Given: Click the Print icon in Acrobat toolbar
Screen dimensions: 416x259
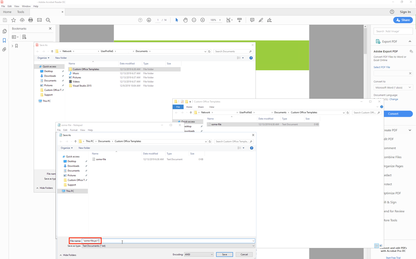Looking at the screenshot, I should 31,20.
